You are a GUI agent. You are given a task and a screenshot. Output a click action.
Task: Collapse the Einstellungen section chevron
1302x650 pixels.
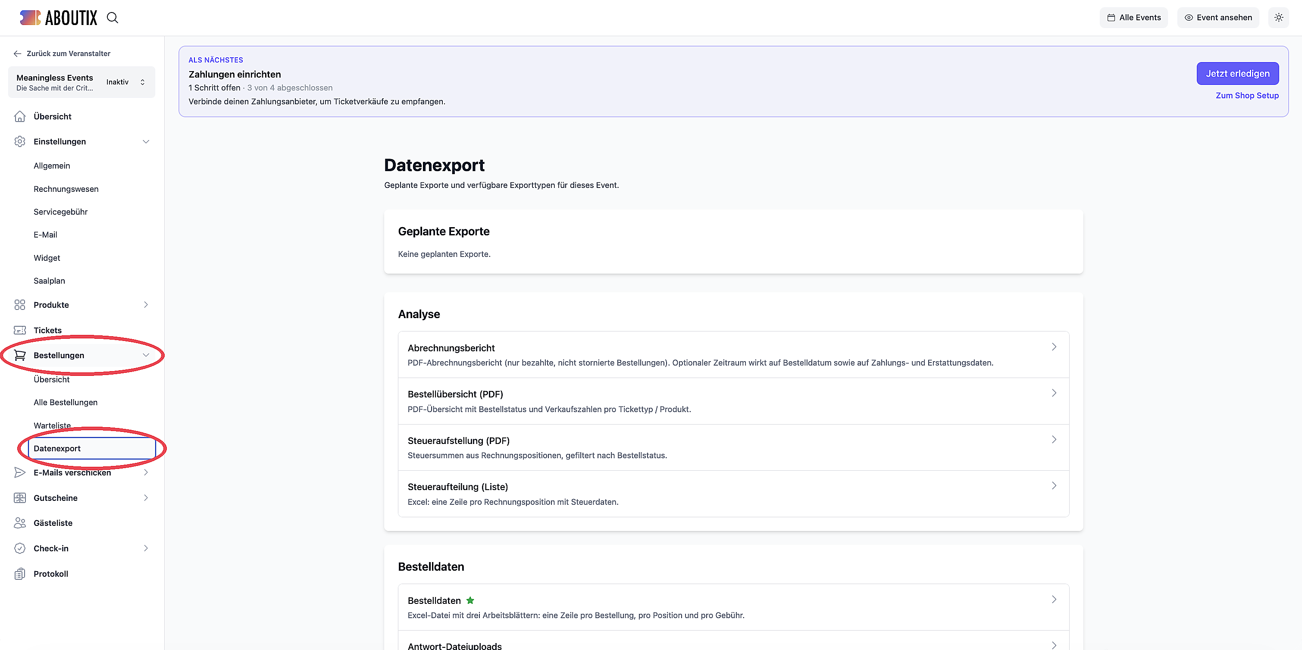pos(146,141)
